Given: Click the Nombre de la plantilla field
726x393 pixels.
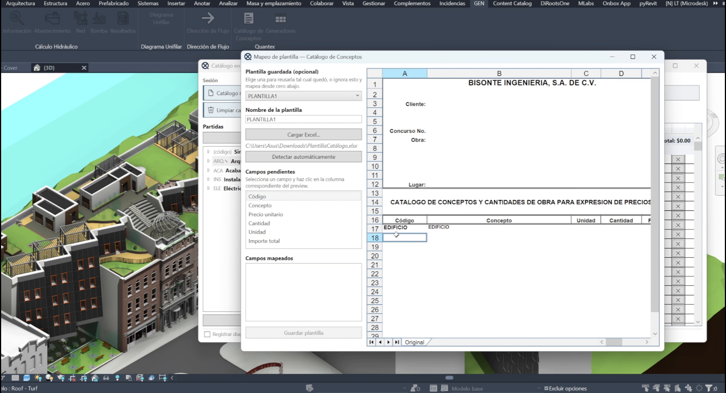Looking at the screenshot, I should (303, 119).
